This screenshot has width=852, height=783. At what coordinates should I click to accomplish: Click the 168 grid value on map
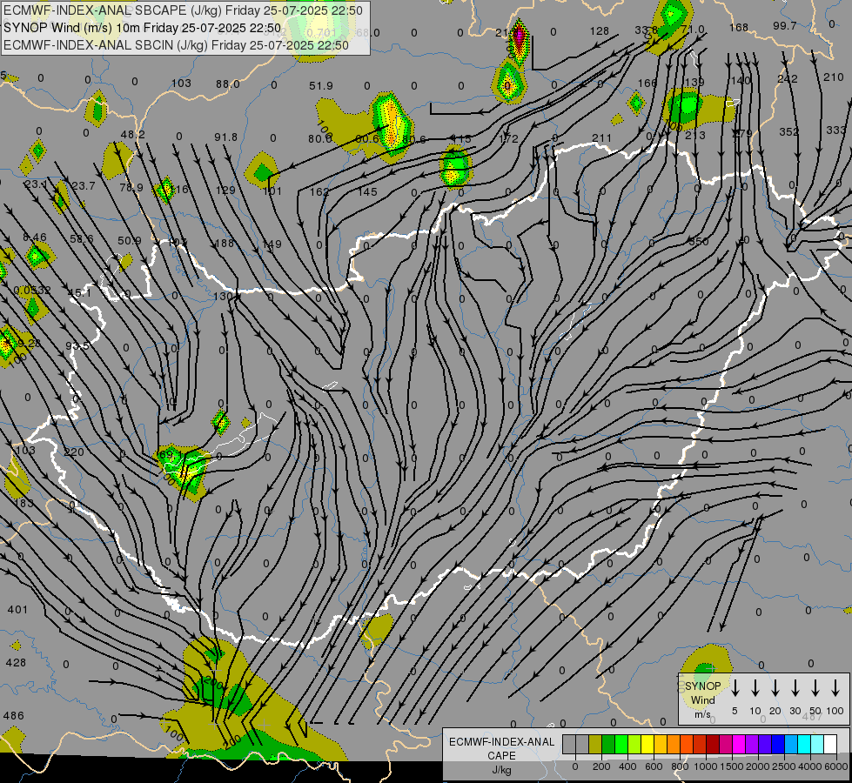pos(739,27)
